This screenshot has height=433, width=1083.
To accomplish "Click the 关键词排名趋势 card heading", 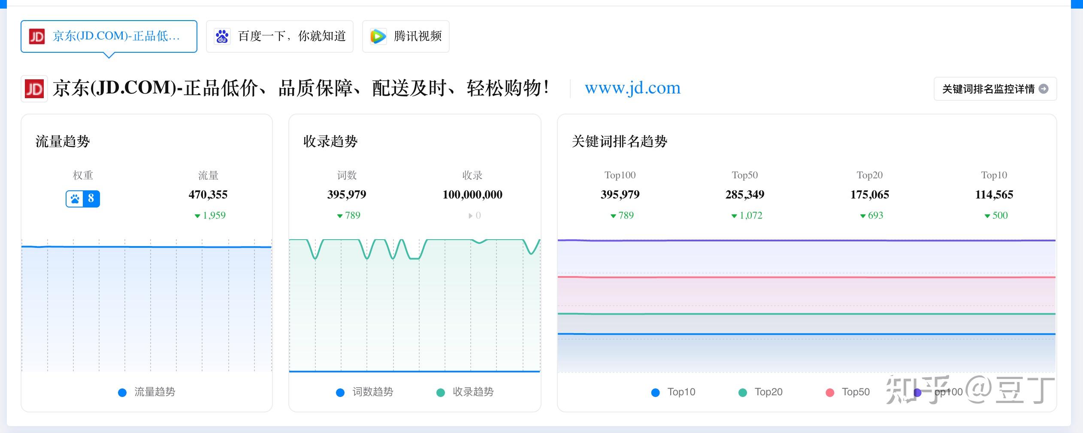I will tap(620, 141).
